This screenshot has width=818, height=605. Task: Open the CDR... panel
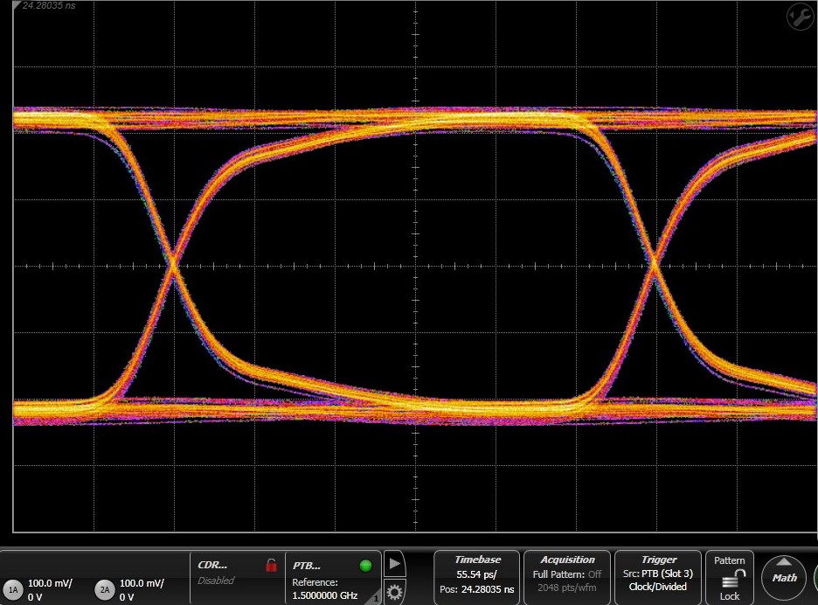pos(212,565)
